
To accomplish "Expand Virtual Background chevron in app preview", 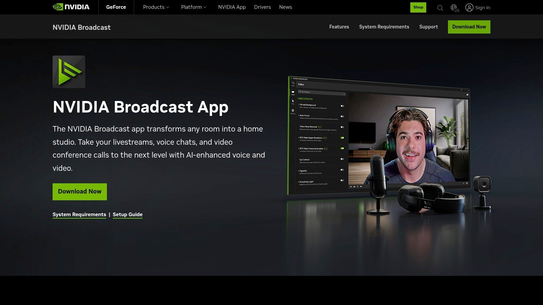I will 299,105.
